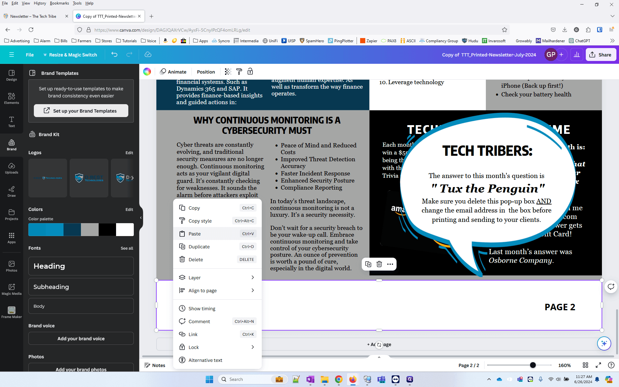Expand the Lock submenu
Screen dimensions: 619x387
click(x=217, y=347)
